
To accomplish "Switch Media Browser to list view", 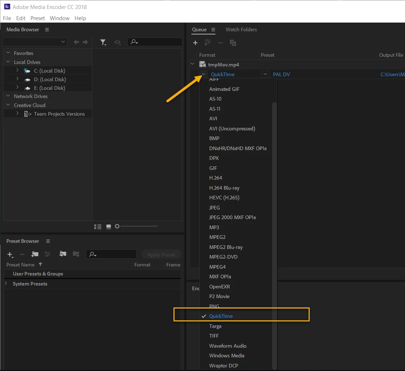I will click(97, 227).
